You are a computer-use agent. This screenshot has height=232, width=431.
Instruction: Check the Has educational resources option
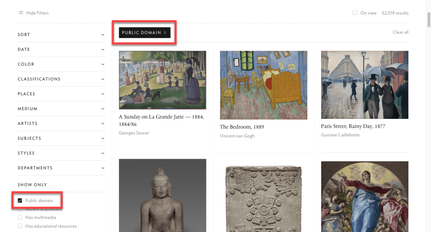click(x=20, y=226)
